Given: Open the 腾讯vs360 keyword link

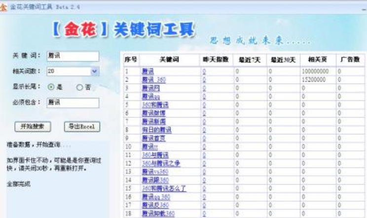Looking at the screenshot, I should point(155,172).
